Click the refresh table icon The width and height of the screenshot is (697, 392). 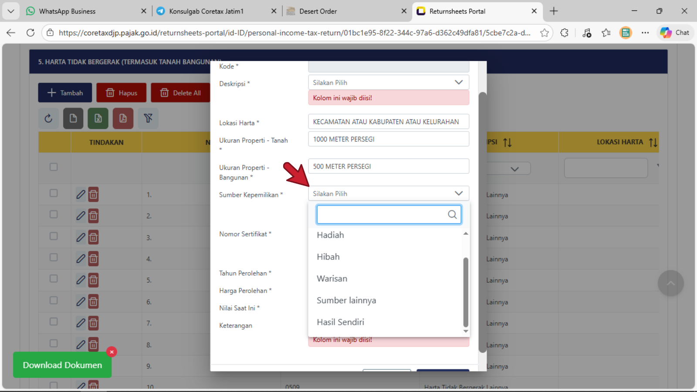point(48,118)
